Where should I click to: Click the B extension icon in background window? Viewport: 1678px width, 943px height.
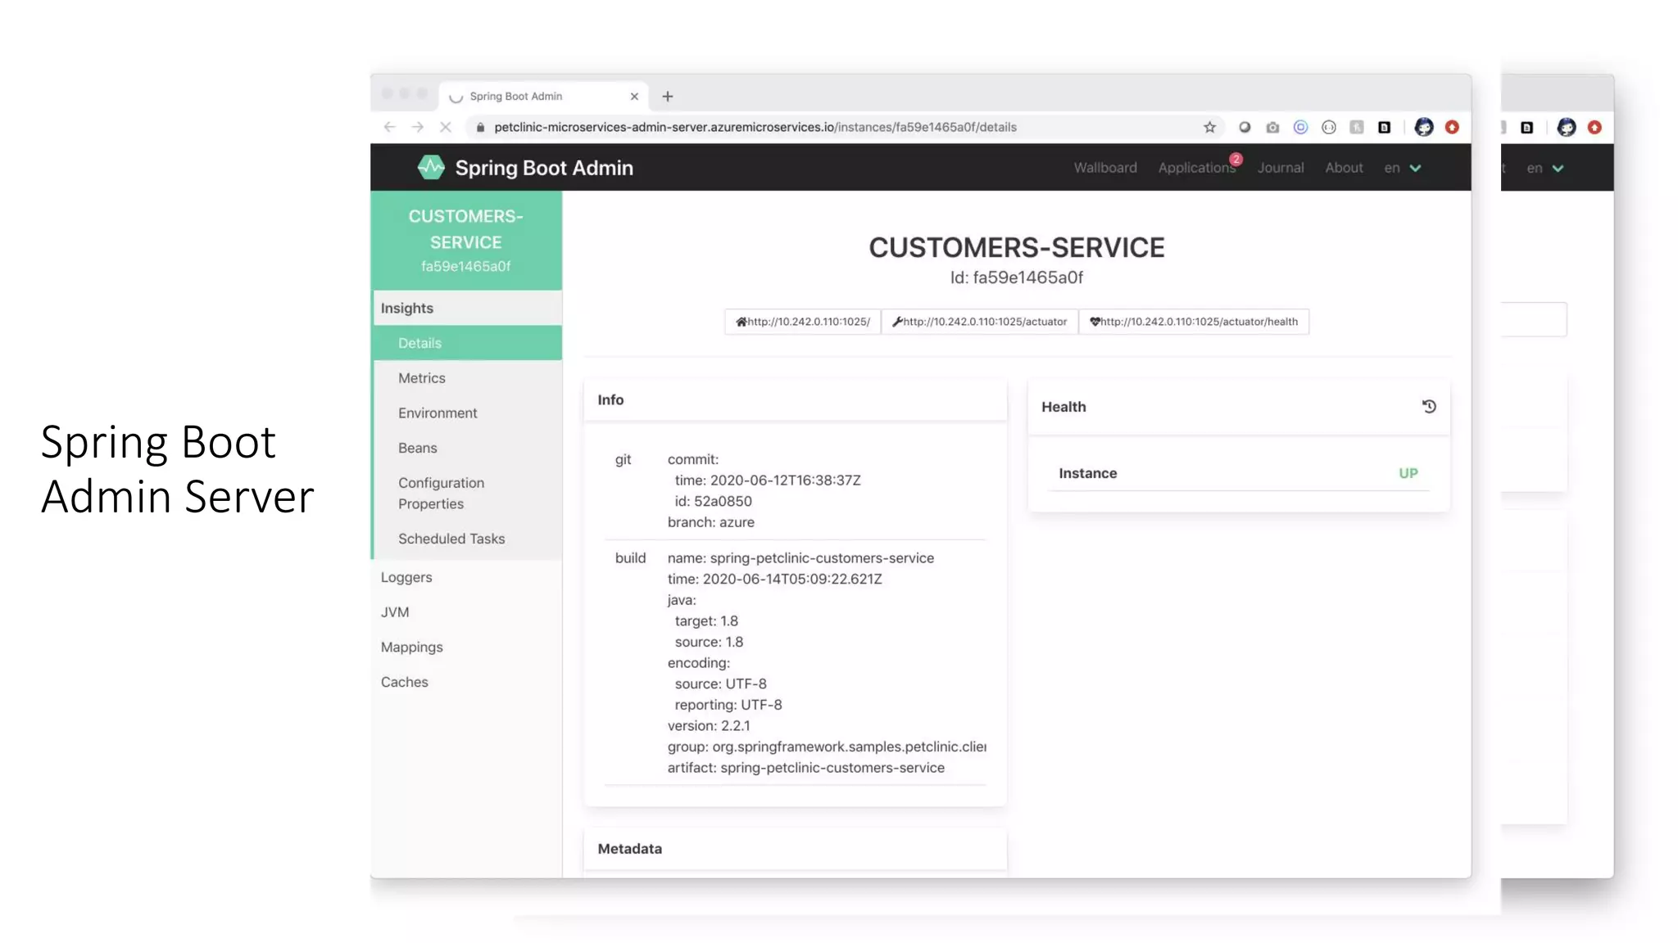(1527, 127)
